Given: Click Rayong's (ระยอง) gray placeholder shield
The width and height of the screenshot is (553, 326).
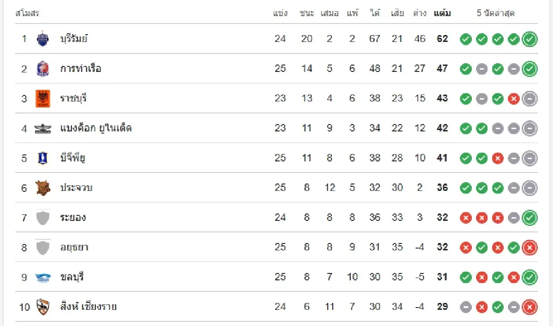Looking at the screenshot, I should pos(42,218).
